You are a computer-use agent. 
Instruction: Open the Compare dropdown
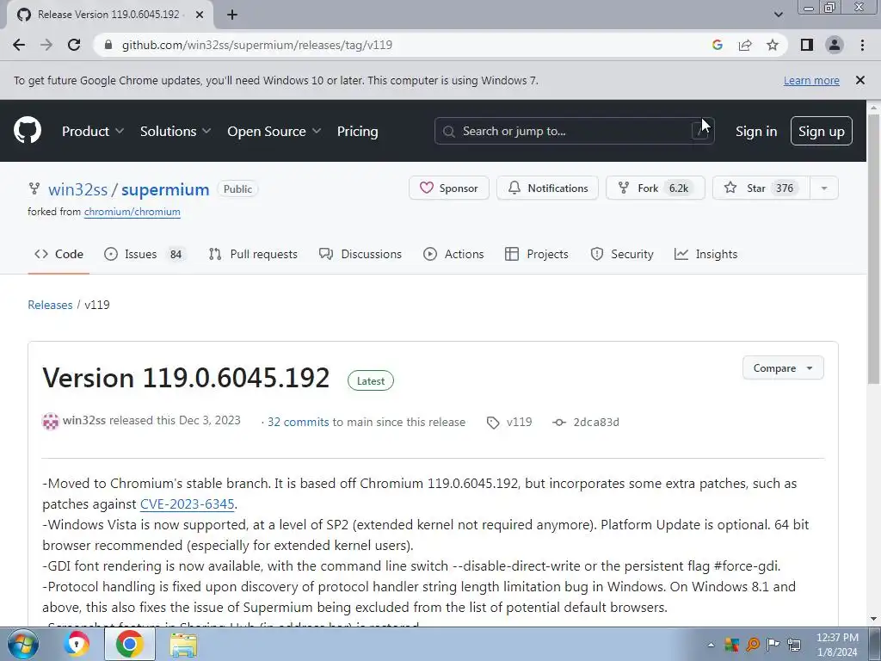tap(783, 368)
